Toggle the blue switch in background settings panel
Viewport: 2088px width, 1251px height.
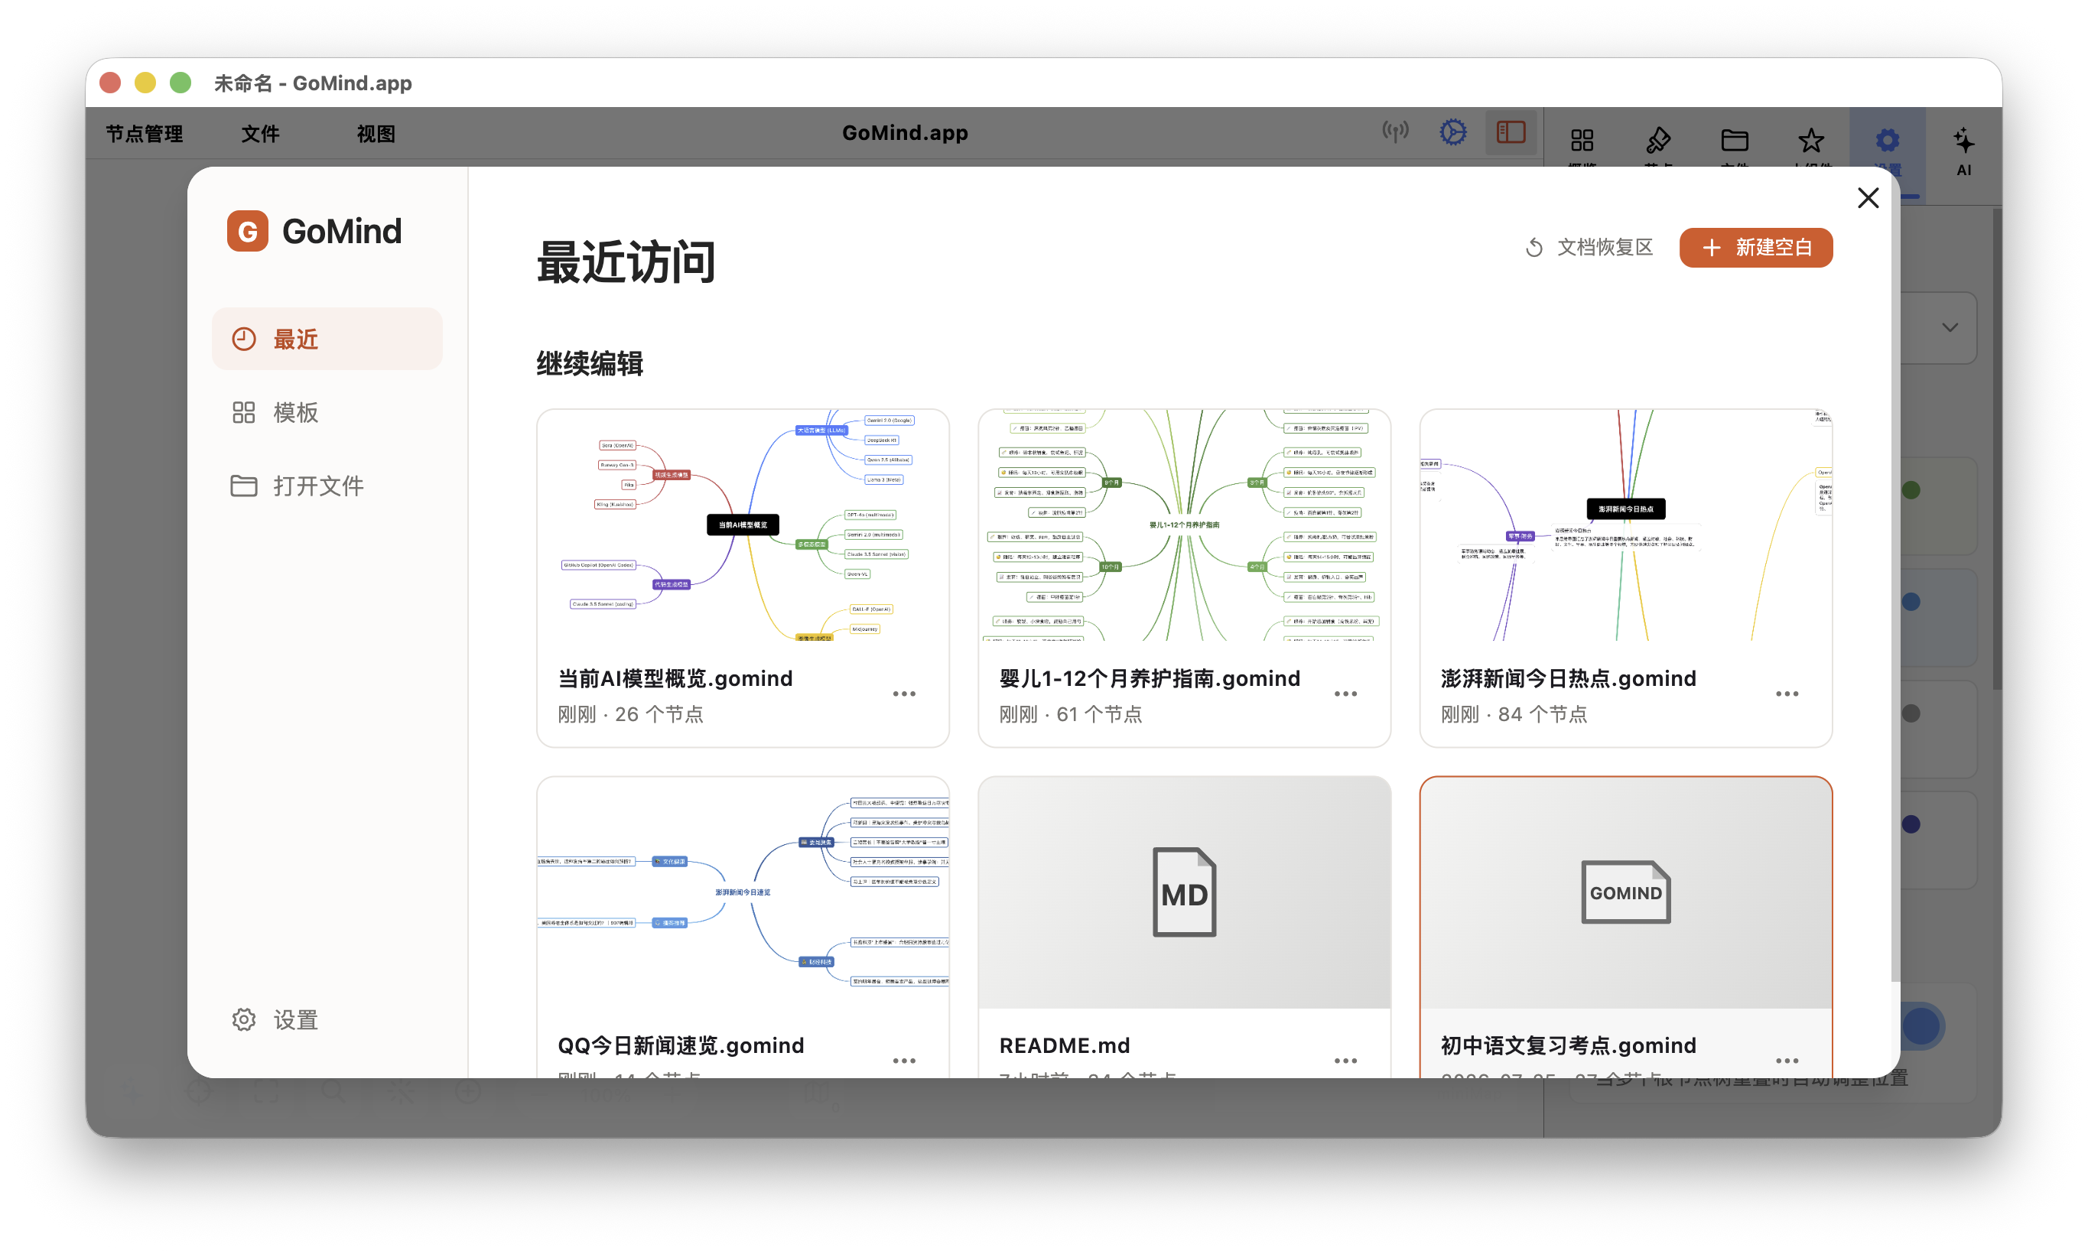point(1922,1026)
